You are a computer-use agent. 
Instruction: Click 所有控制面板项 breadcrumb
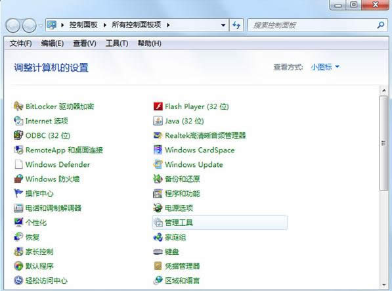(137, 25)
